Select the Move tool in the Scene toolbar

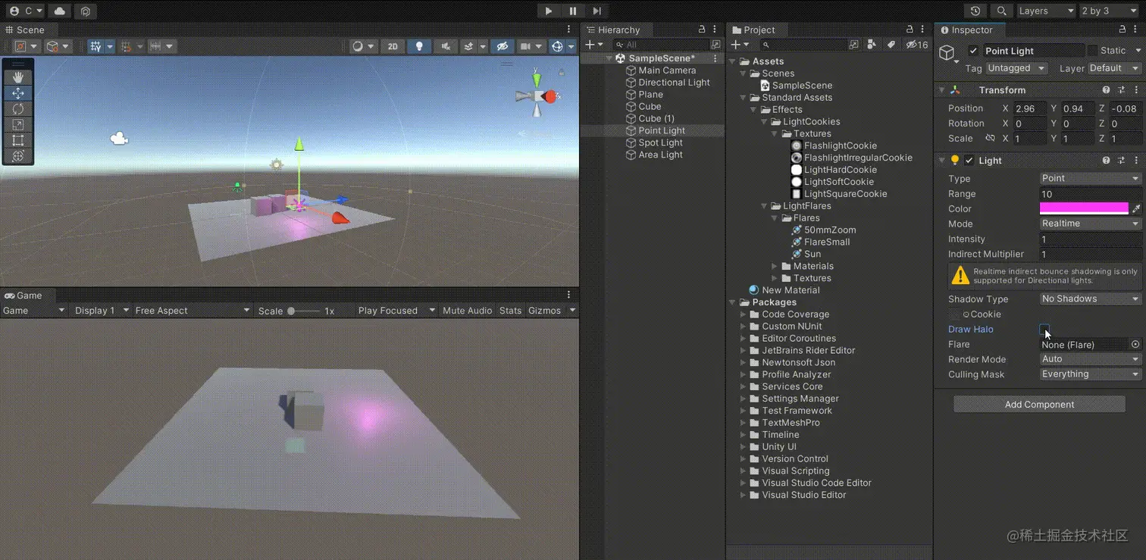click(18, 93)
